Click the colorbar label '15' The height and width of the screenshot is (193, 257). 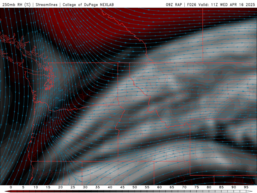click(48, 187)
